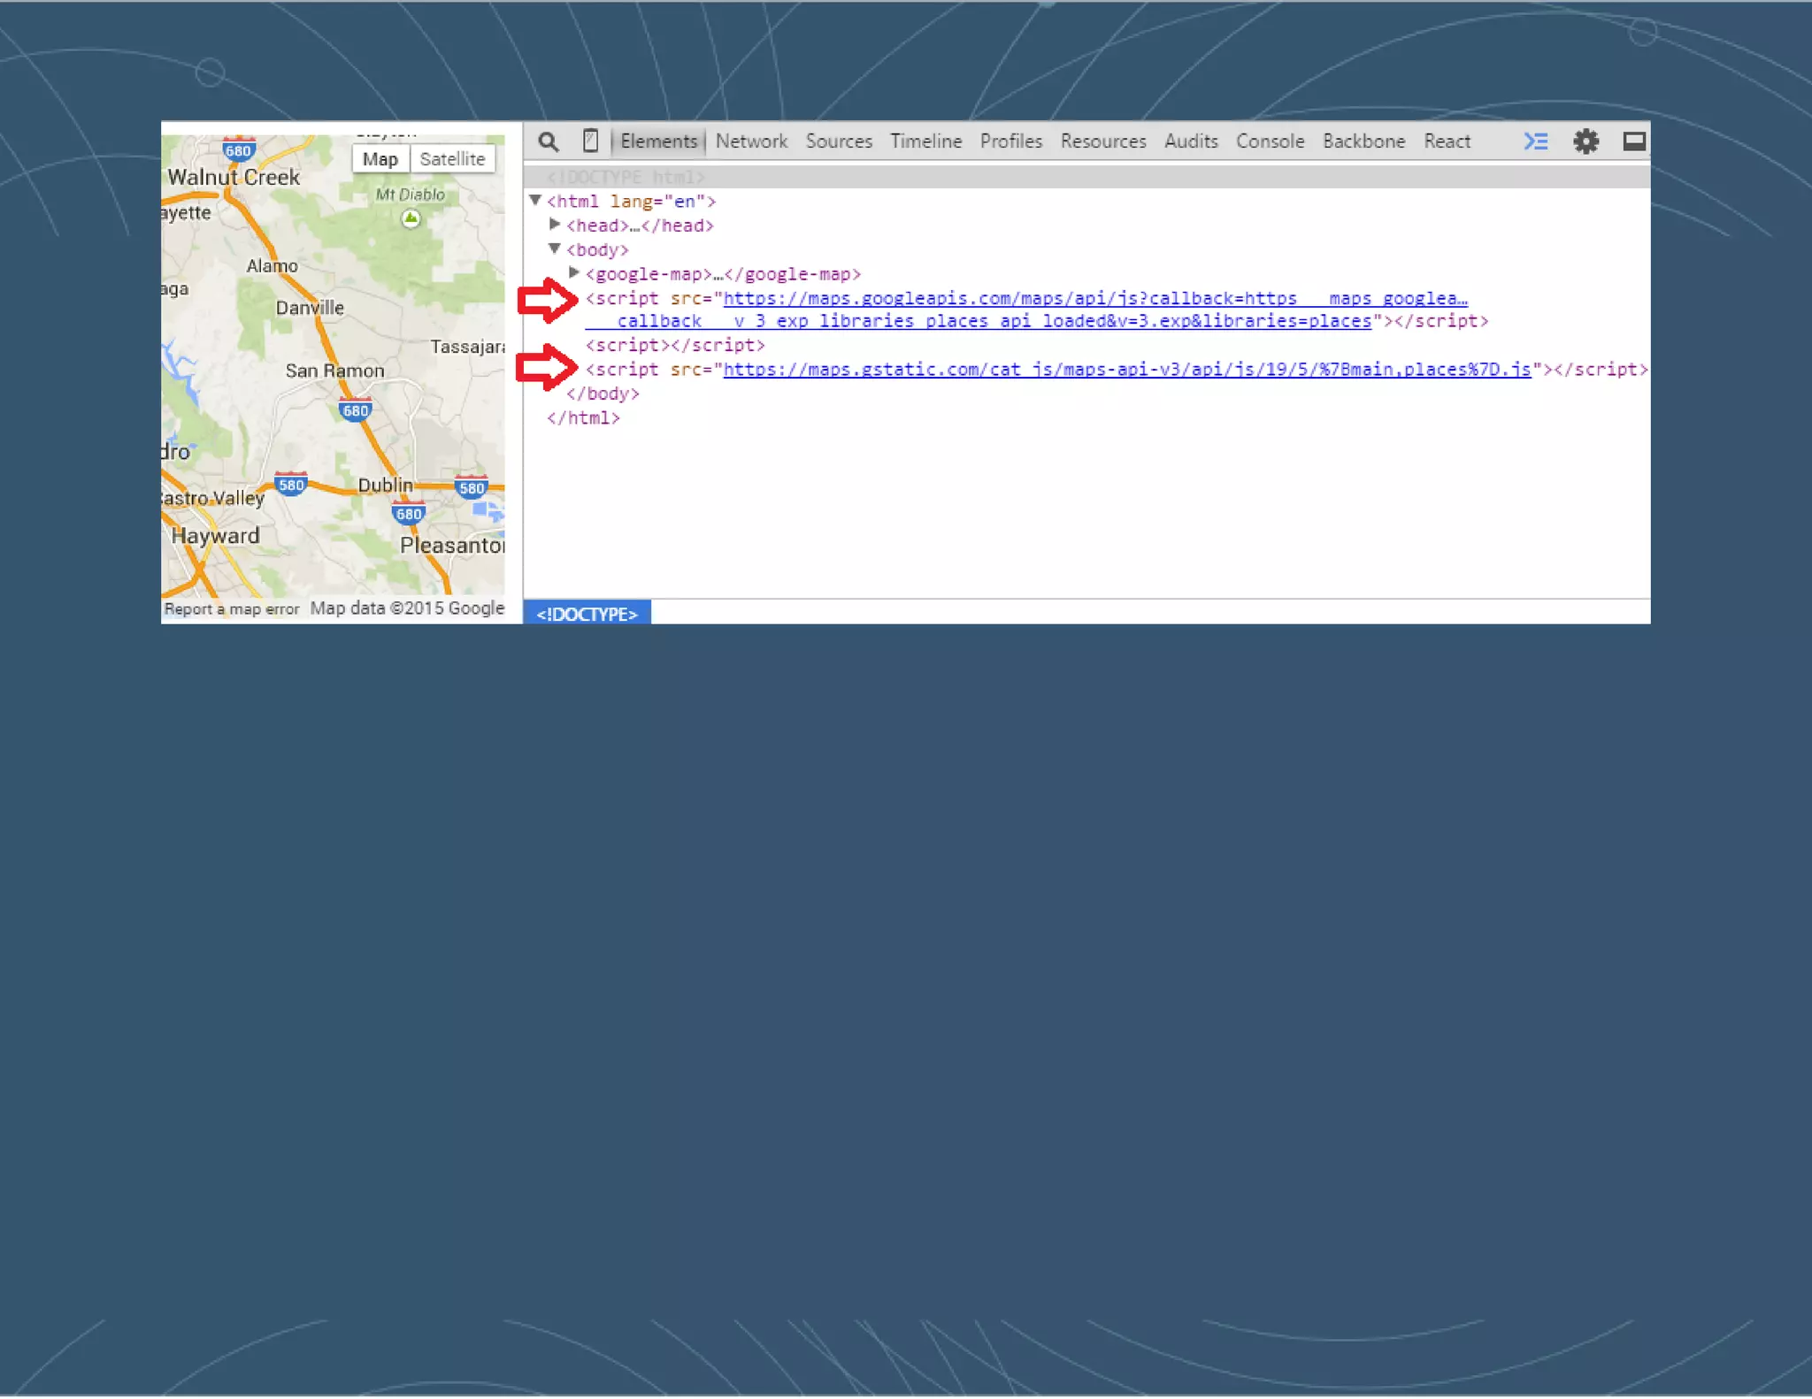Click the Mt Diablo park marker
This screenshot has width=1812, height=1399.
point(411,218)
